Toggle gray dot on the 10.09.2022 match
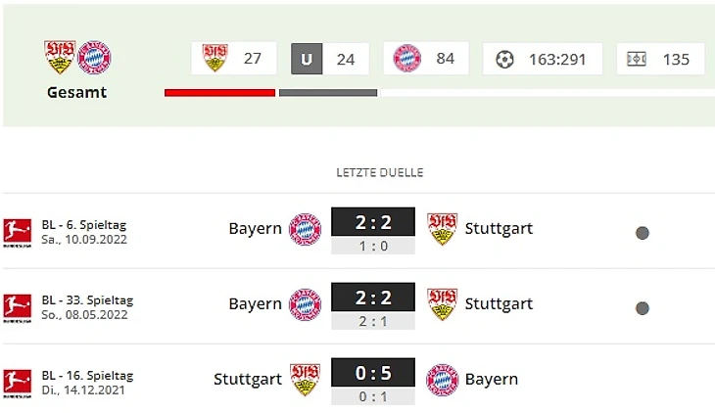This screenshot has width=715, height=413. click(643, 233)
